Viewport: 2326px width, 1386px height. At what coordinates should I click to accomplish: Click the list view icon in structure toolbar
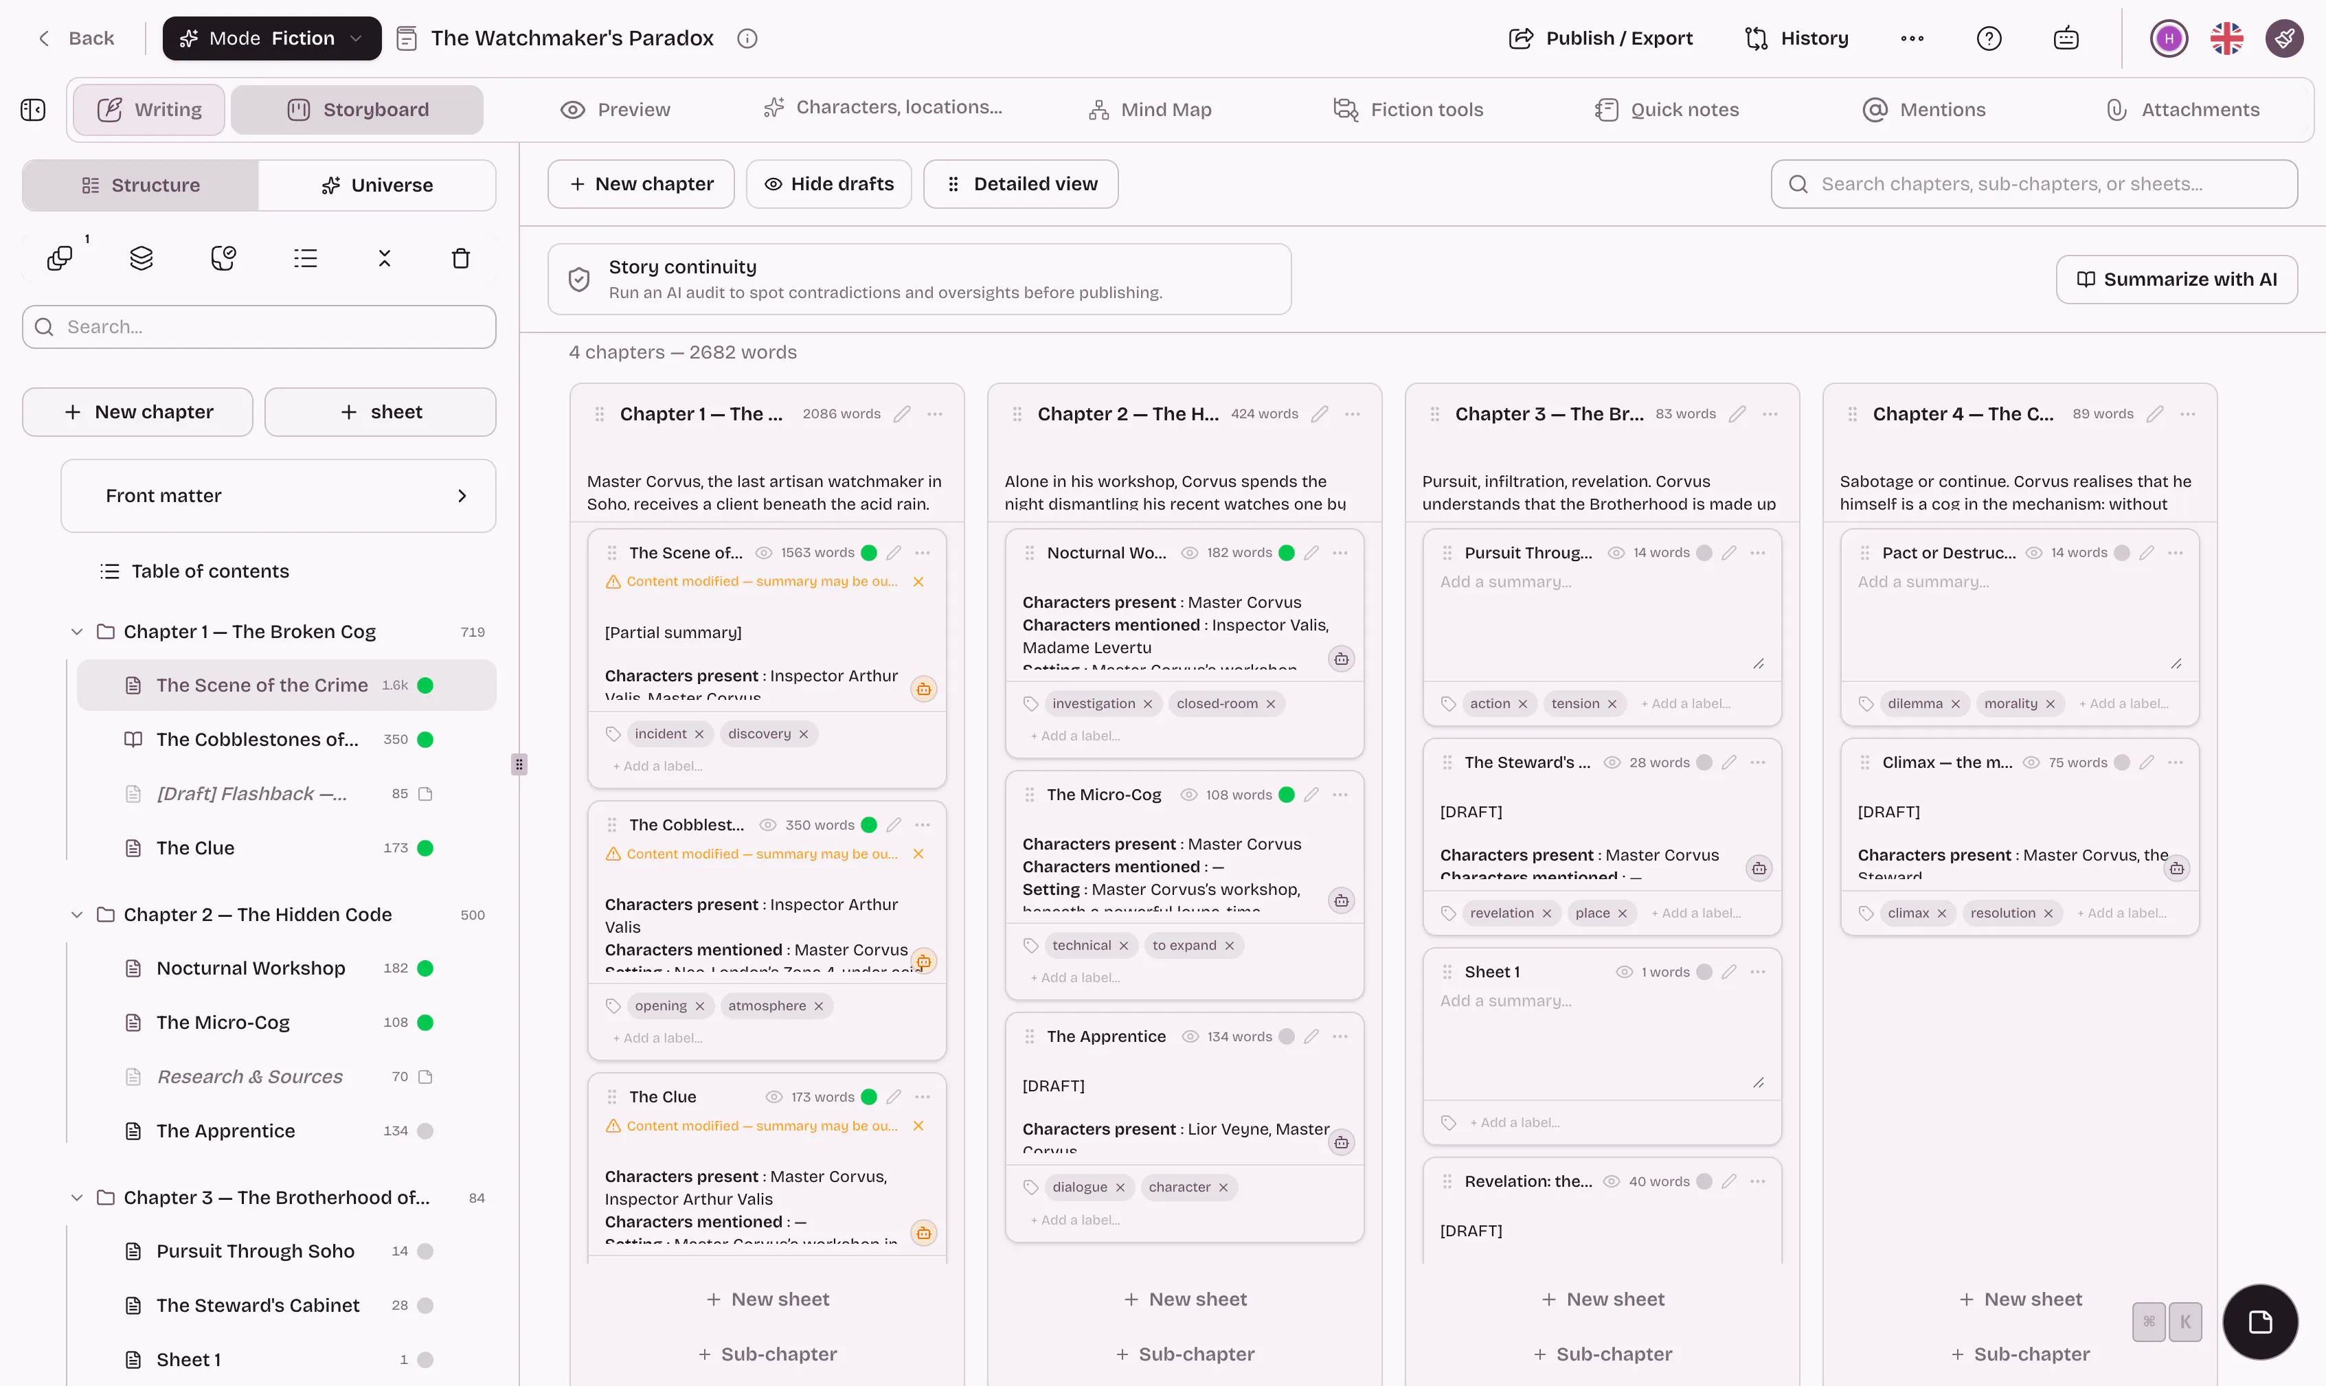(306, 259)
